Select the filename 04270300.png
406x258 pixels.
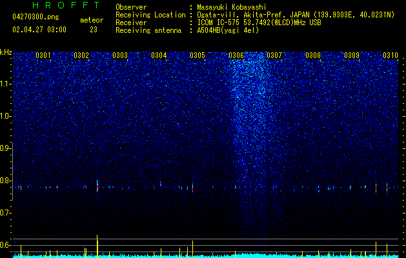coord(36,17)
